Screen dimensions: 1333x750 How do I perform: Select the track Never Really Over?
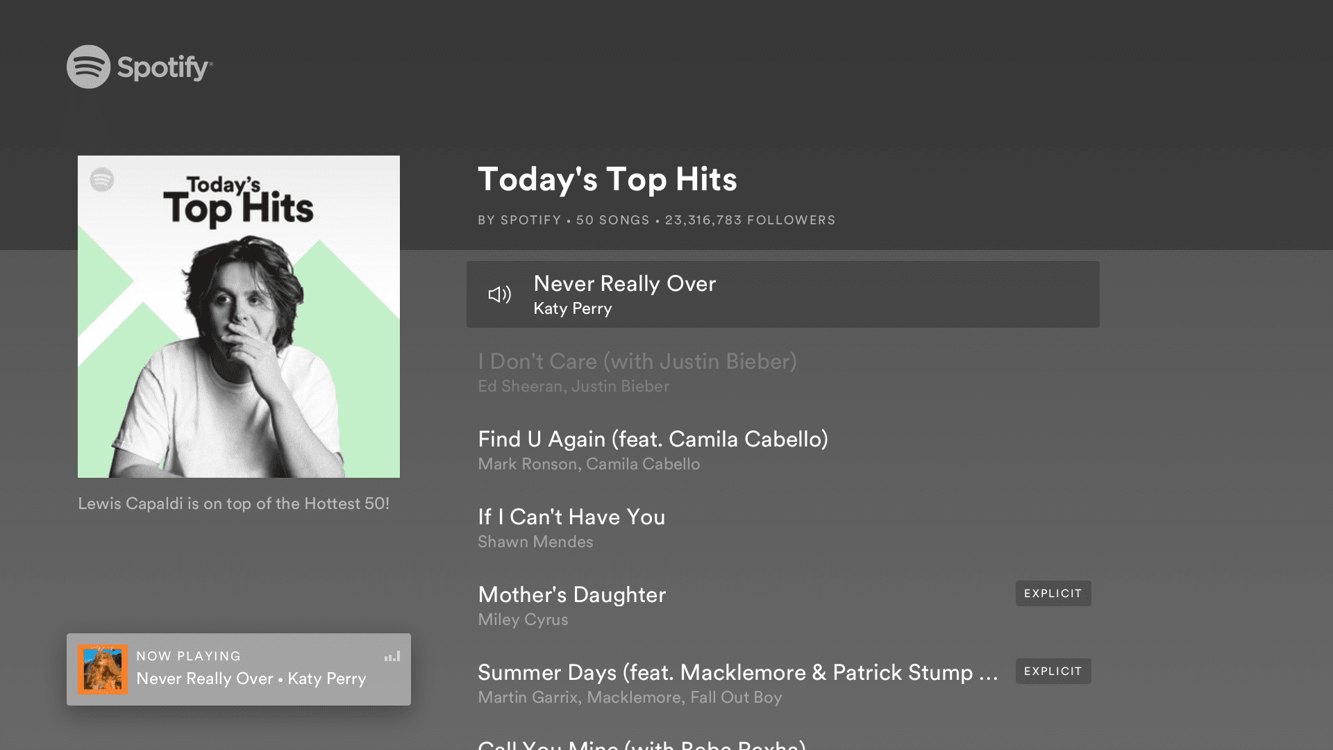[x=783, y=294]
